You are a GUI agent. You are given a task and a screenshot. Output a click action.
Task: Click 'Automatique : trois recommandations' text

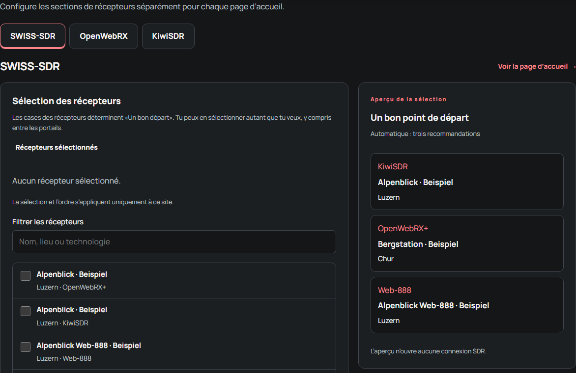pos(425,134)
